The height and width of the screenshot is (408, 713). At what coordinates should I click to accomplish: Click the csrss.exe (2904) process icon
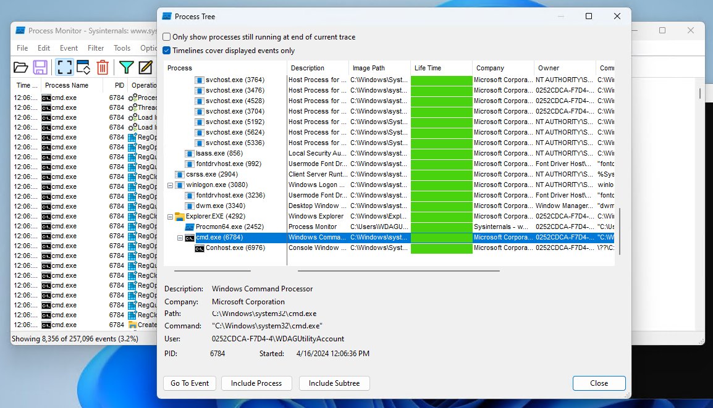point(180,175)
